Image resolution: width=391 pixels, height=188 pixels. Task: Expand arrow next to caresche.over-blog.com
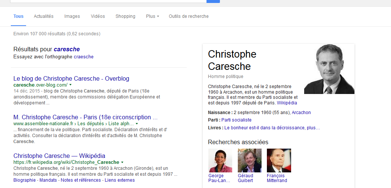coord(70,85)
